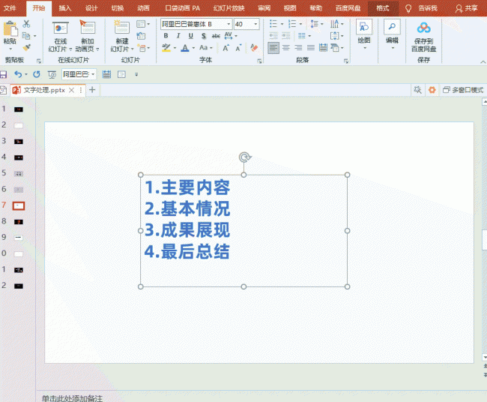This screenshot has height=402, width=487.
Task: Toggle align left
Action: click(x=273, y=48)
